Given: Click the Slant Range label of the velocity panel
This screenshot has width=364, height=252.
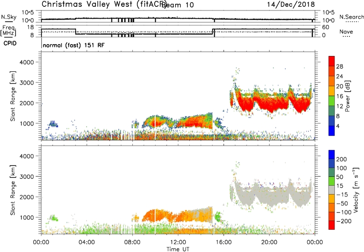Looking at the screenshot, I should (13, 190).
